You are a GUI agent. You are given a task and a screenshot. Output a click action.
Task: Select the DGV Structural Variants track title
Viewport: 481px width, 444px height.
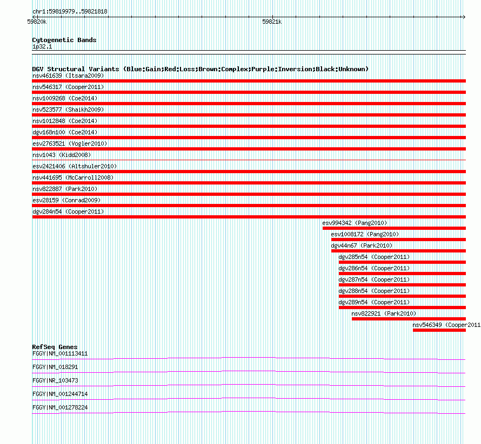201,69
